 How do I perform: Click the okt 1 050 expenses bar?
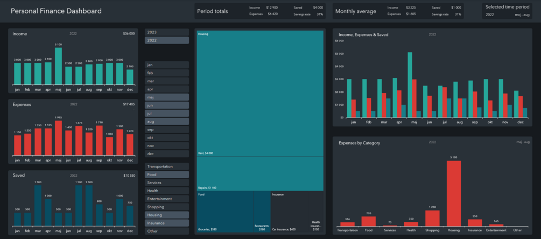pos(109,146)
